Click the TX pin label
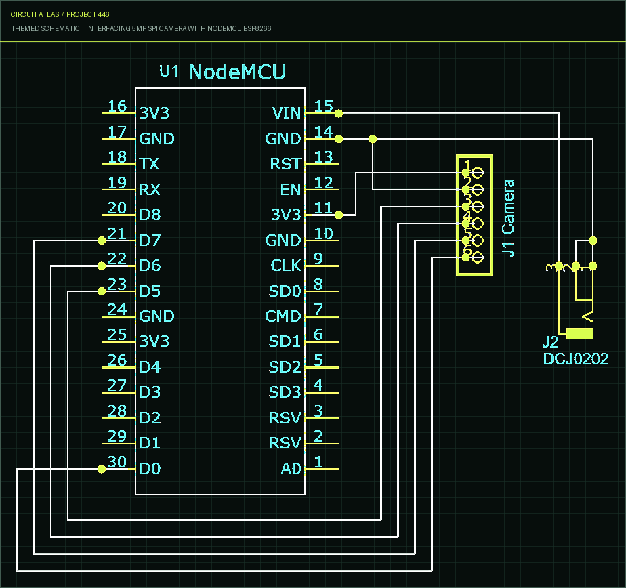This screenshot has height=588, width=626. [149, 164]
